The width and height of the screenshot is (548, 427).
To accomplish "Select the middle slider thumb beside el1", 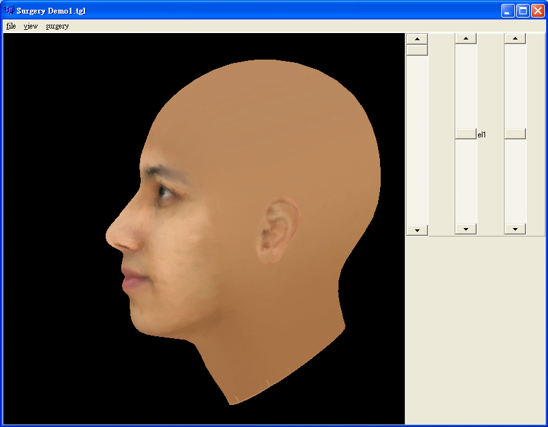I will coord(466,133).
